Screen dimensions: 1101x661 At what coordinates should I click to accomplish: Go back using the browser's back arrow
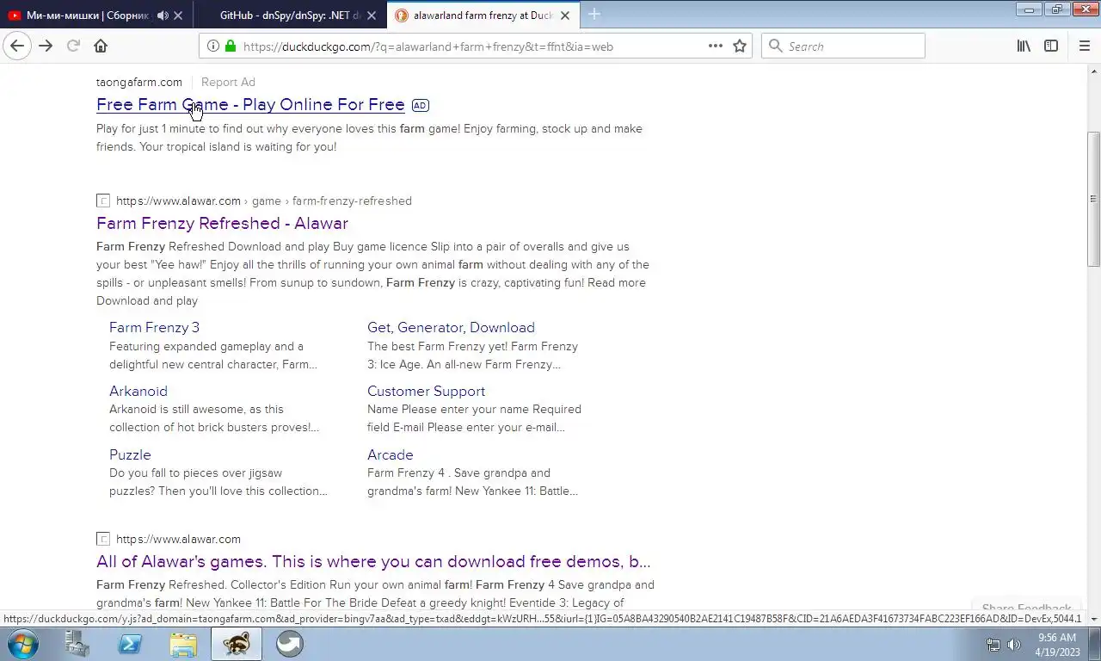17,46
